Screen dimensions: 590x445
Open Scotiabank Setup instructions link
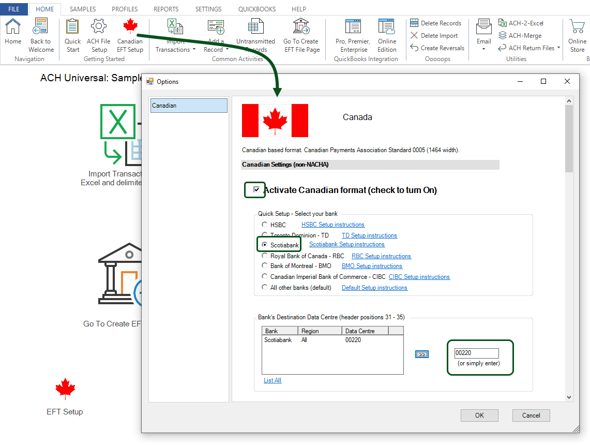346,244
